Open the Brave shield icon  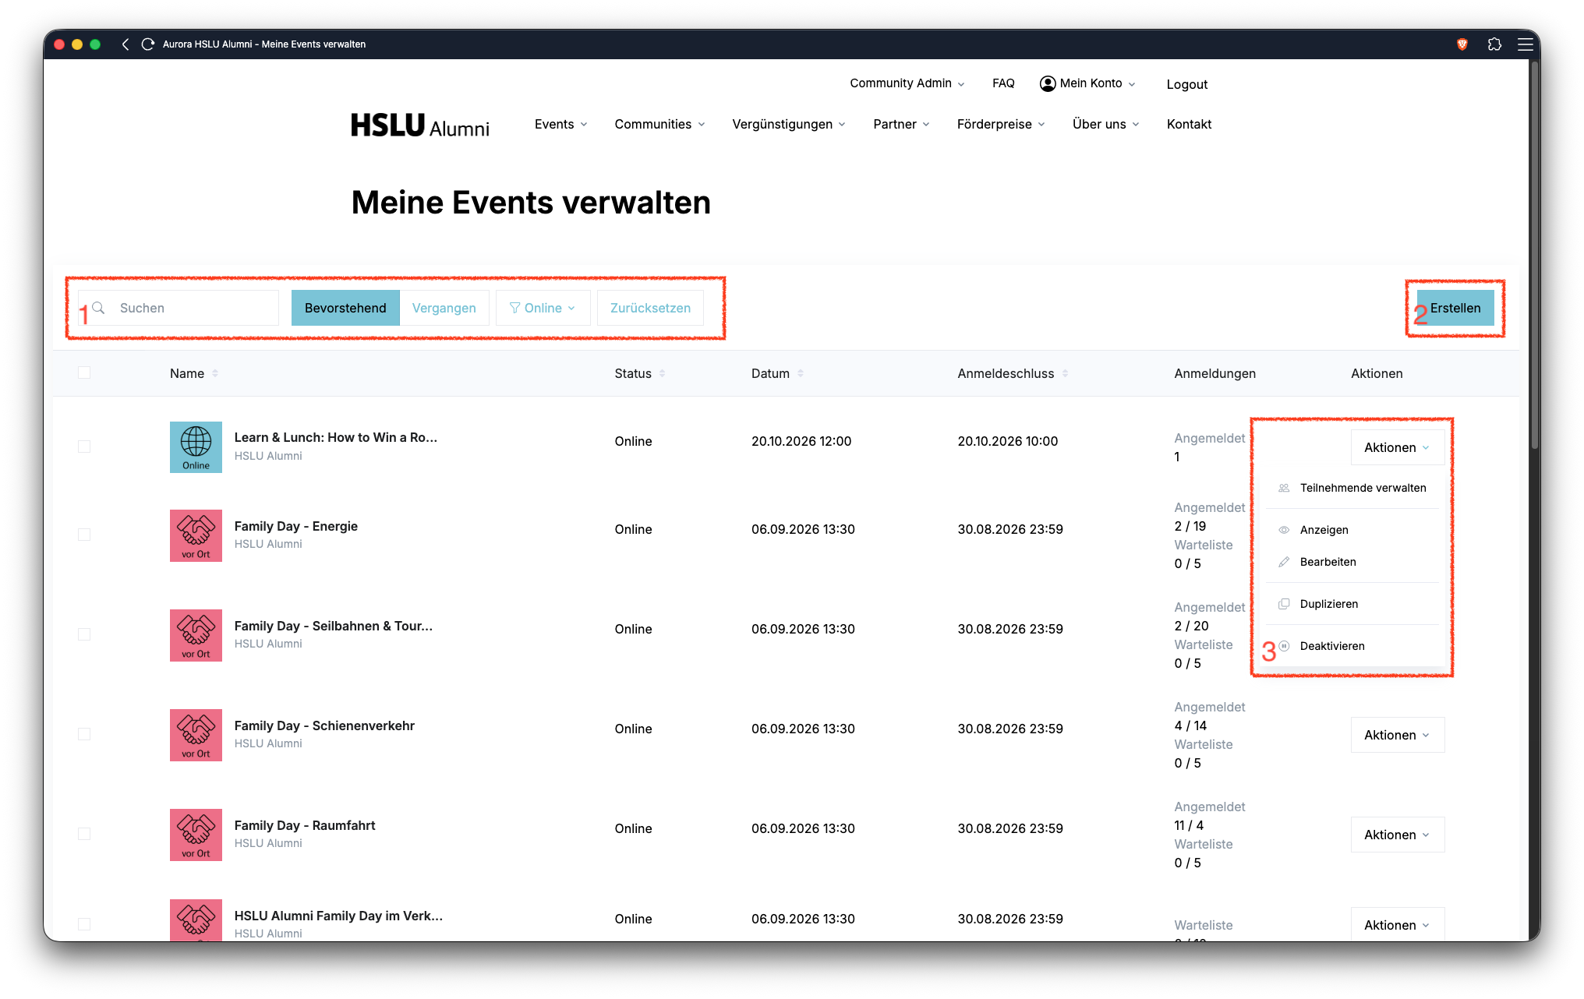tap(1462, 44)
